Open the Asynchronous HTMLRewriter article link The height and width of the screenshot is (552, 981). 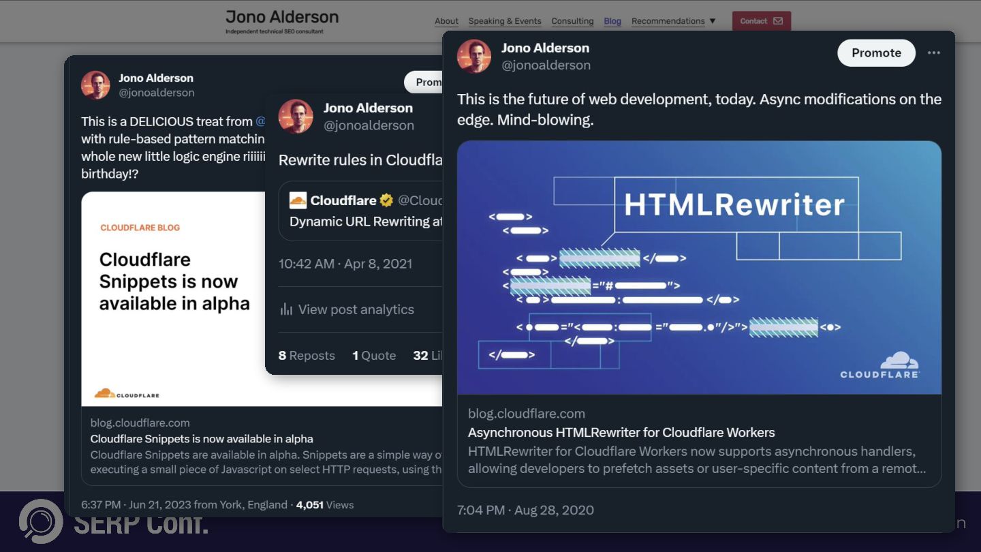click(621, 432)
